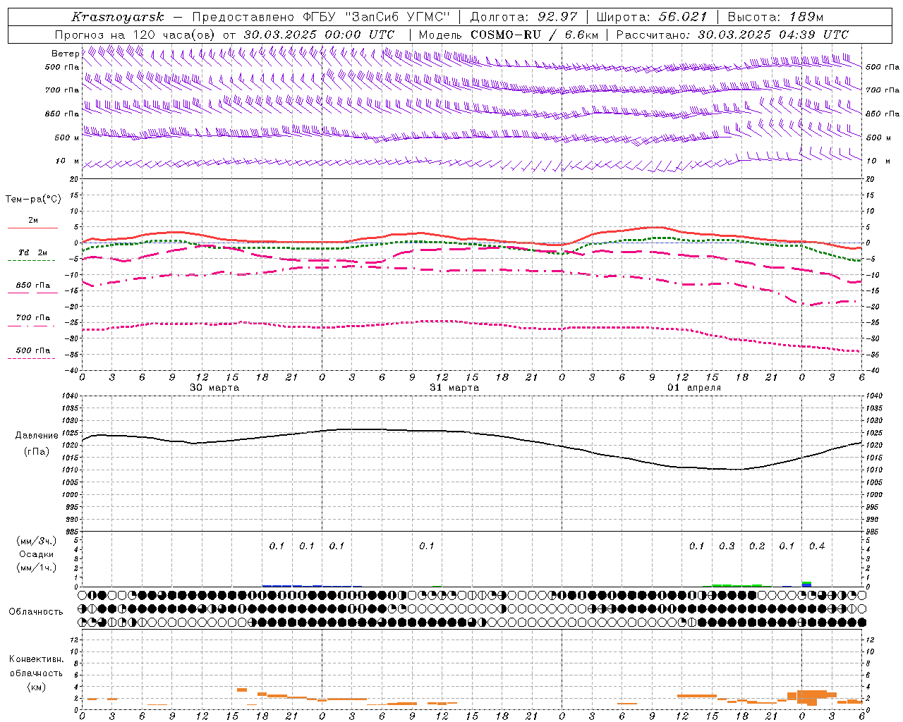Click the 'Конвективн.' convective cloud label
This screenshot has height=722, width=903.
[x=36, y=659]
